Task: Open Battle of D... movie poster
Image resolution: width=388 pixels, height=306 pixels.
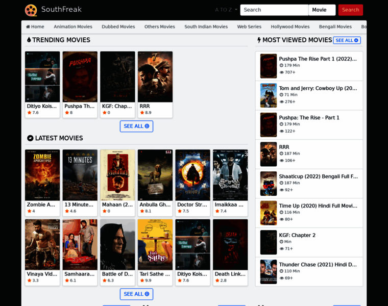Action: 117,245
